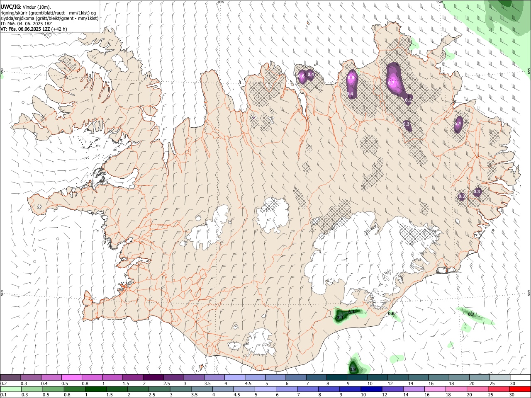Viewport: 531px width, 398px height.
Task: Click the 'slydda/snjókoma' legend description line
Action: pos(49,18)
